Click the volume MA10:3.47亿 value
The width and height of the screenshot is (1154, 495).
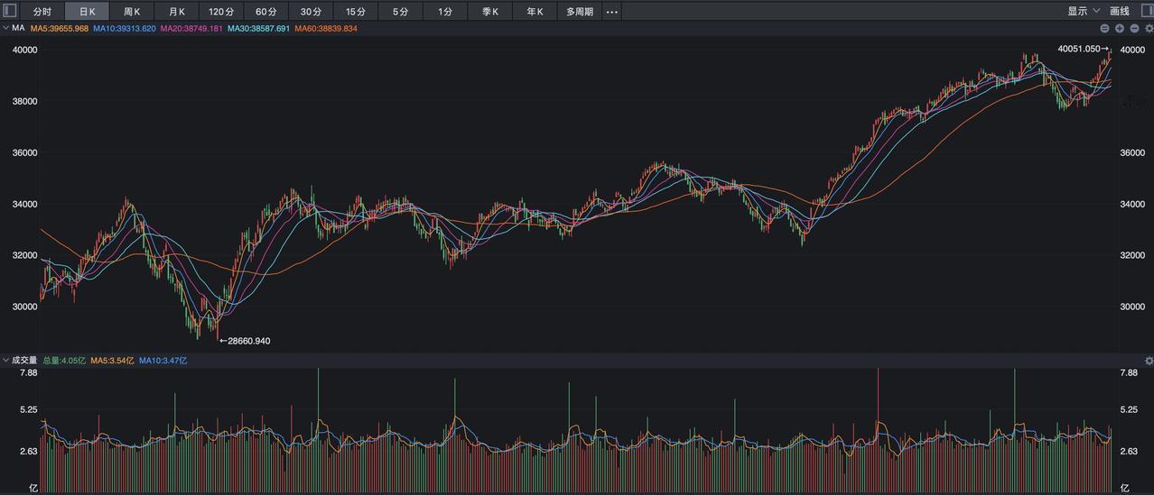(163, 360)
